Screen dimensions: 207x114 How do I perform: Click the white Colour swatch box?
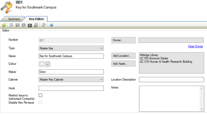42,64
